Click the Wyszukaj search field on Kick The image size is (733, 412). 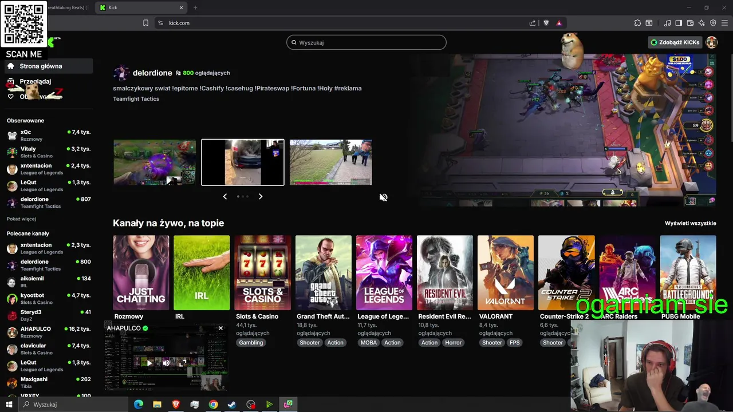pyautogui.click(x=366, y=42)
